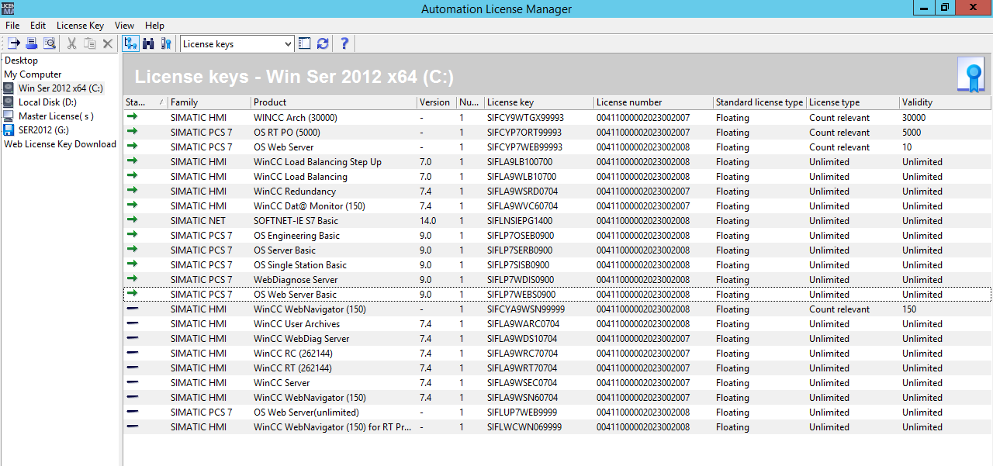Click the blue question mark help icon
The width and height of the screenshot is (993, 466).
(345, 43)
